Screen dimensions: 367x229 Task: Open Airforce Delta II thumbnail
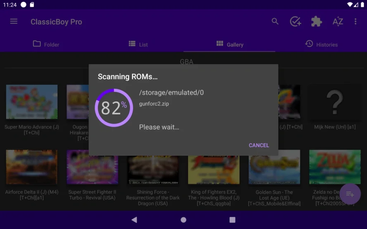point(32,167)
